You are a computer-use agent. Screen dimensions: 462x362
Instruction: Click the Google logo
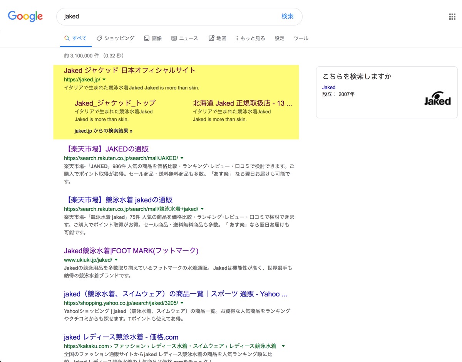pyautogui.click(x=25, y=17)
